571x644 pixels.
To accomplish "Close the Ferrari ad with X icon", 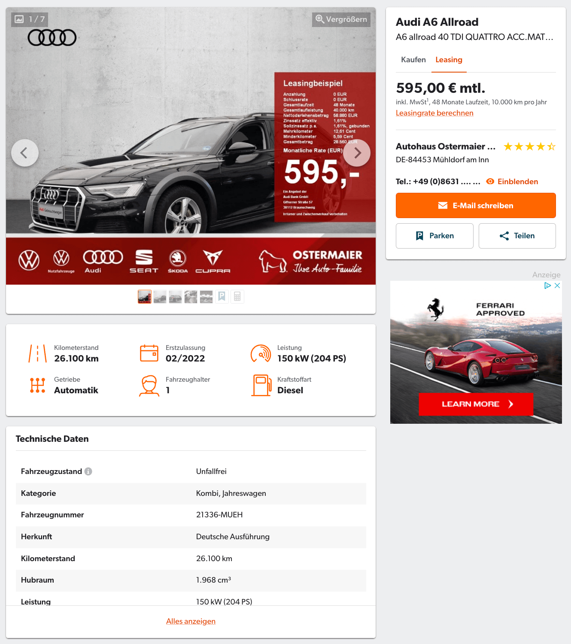I will coord(557,286).
